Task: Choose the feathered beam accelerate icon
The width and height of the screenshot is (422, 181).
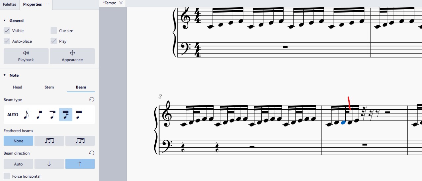Action: point(80,141)
